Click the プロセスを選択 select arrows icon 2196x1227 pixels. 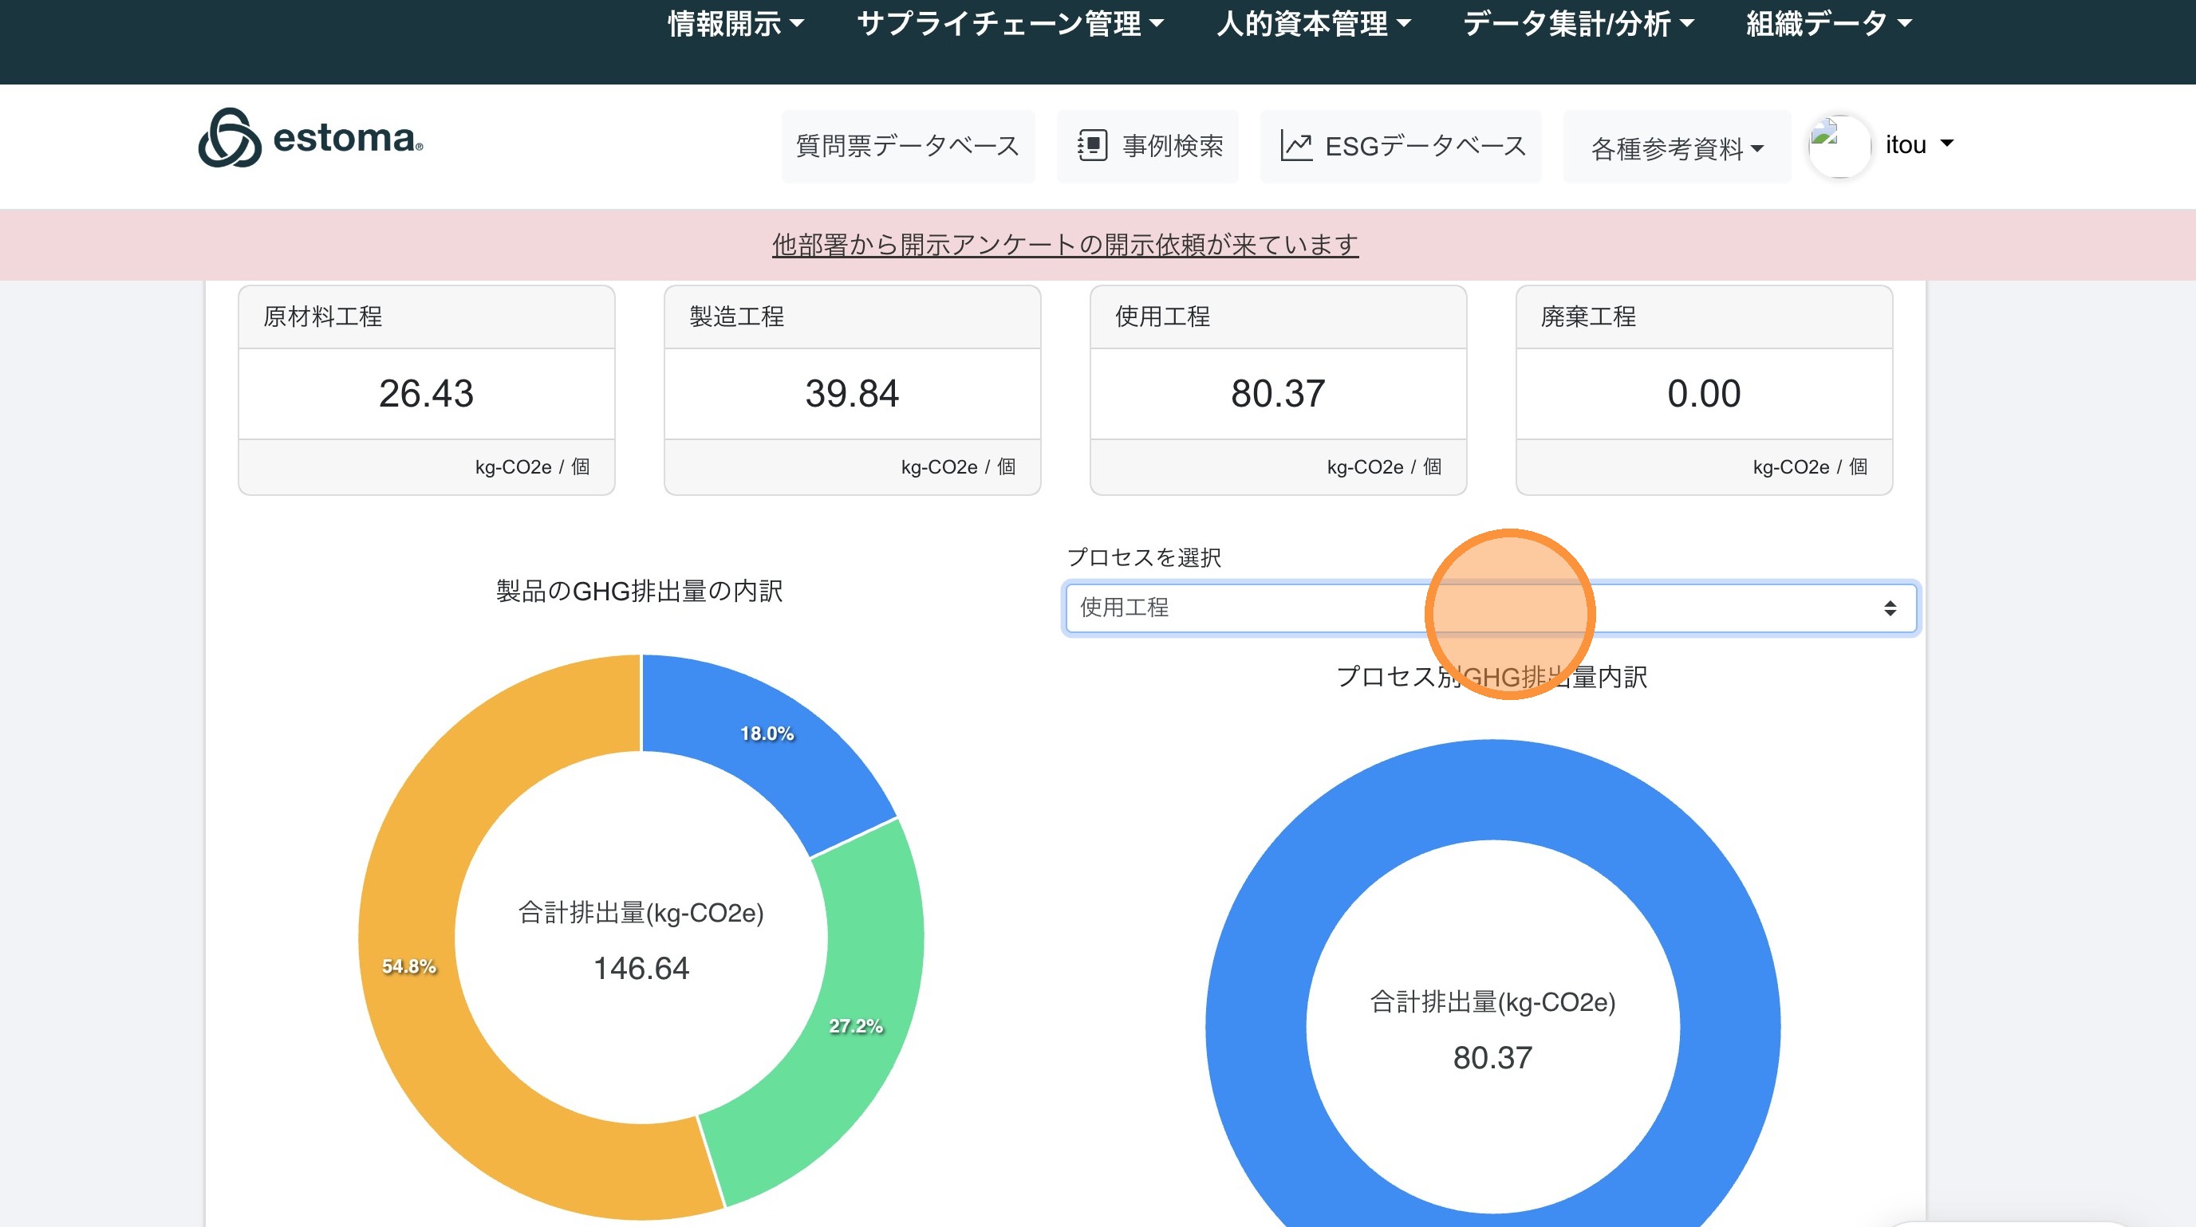pos(1889,608)
